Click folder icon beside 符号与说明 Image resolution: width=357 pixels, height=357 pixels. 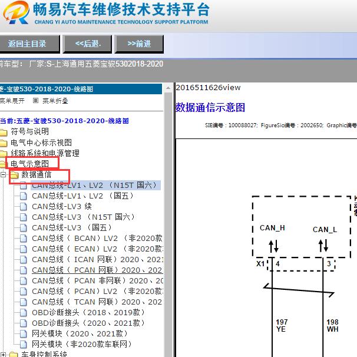coord(4,132)
